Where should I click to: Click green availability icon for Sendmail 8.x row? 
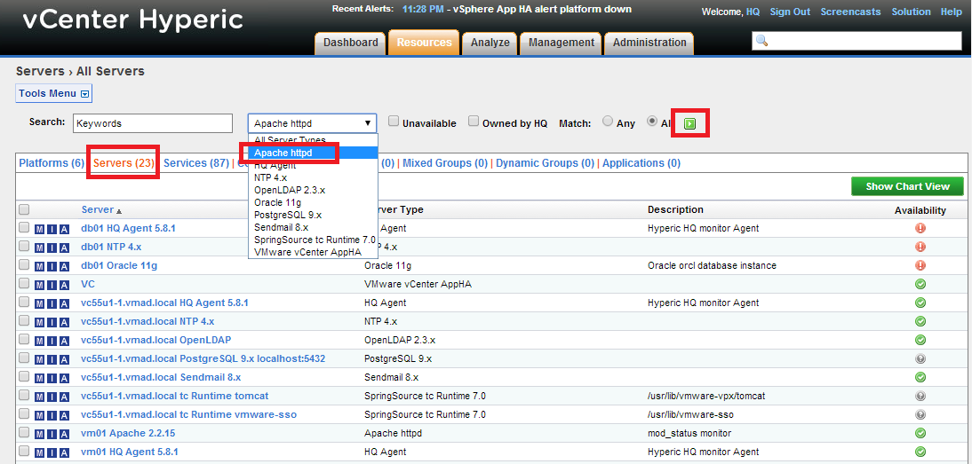920,377
